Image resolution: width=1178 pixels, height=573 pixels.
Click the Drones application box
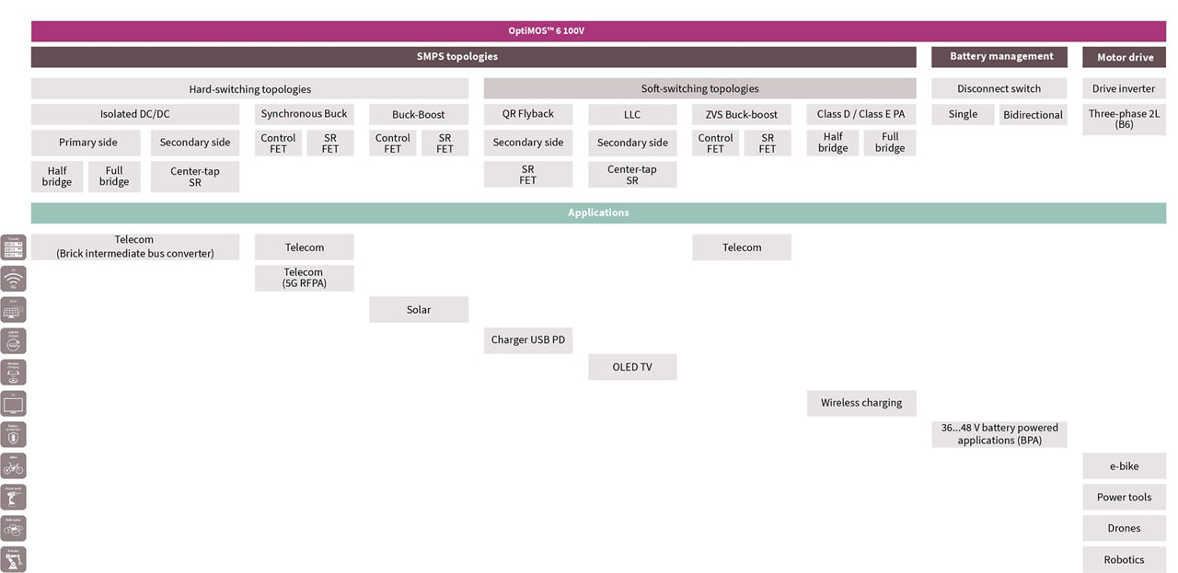coord(1125,529)
